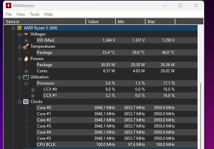The height and width of the screenshot is (149, 214).
Task: Expand the Cores power entry
Action: [26, 71]
